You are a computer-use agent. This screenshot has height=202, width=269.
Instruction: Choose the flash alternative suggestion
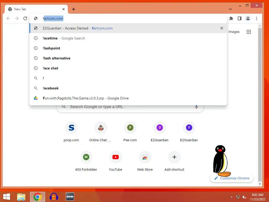pos(128,58)
